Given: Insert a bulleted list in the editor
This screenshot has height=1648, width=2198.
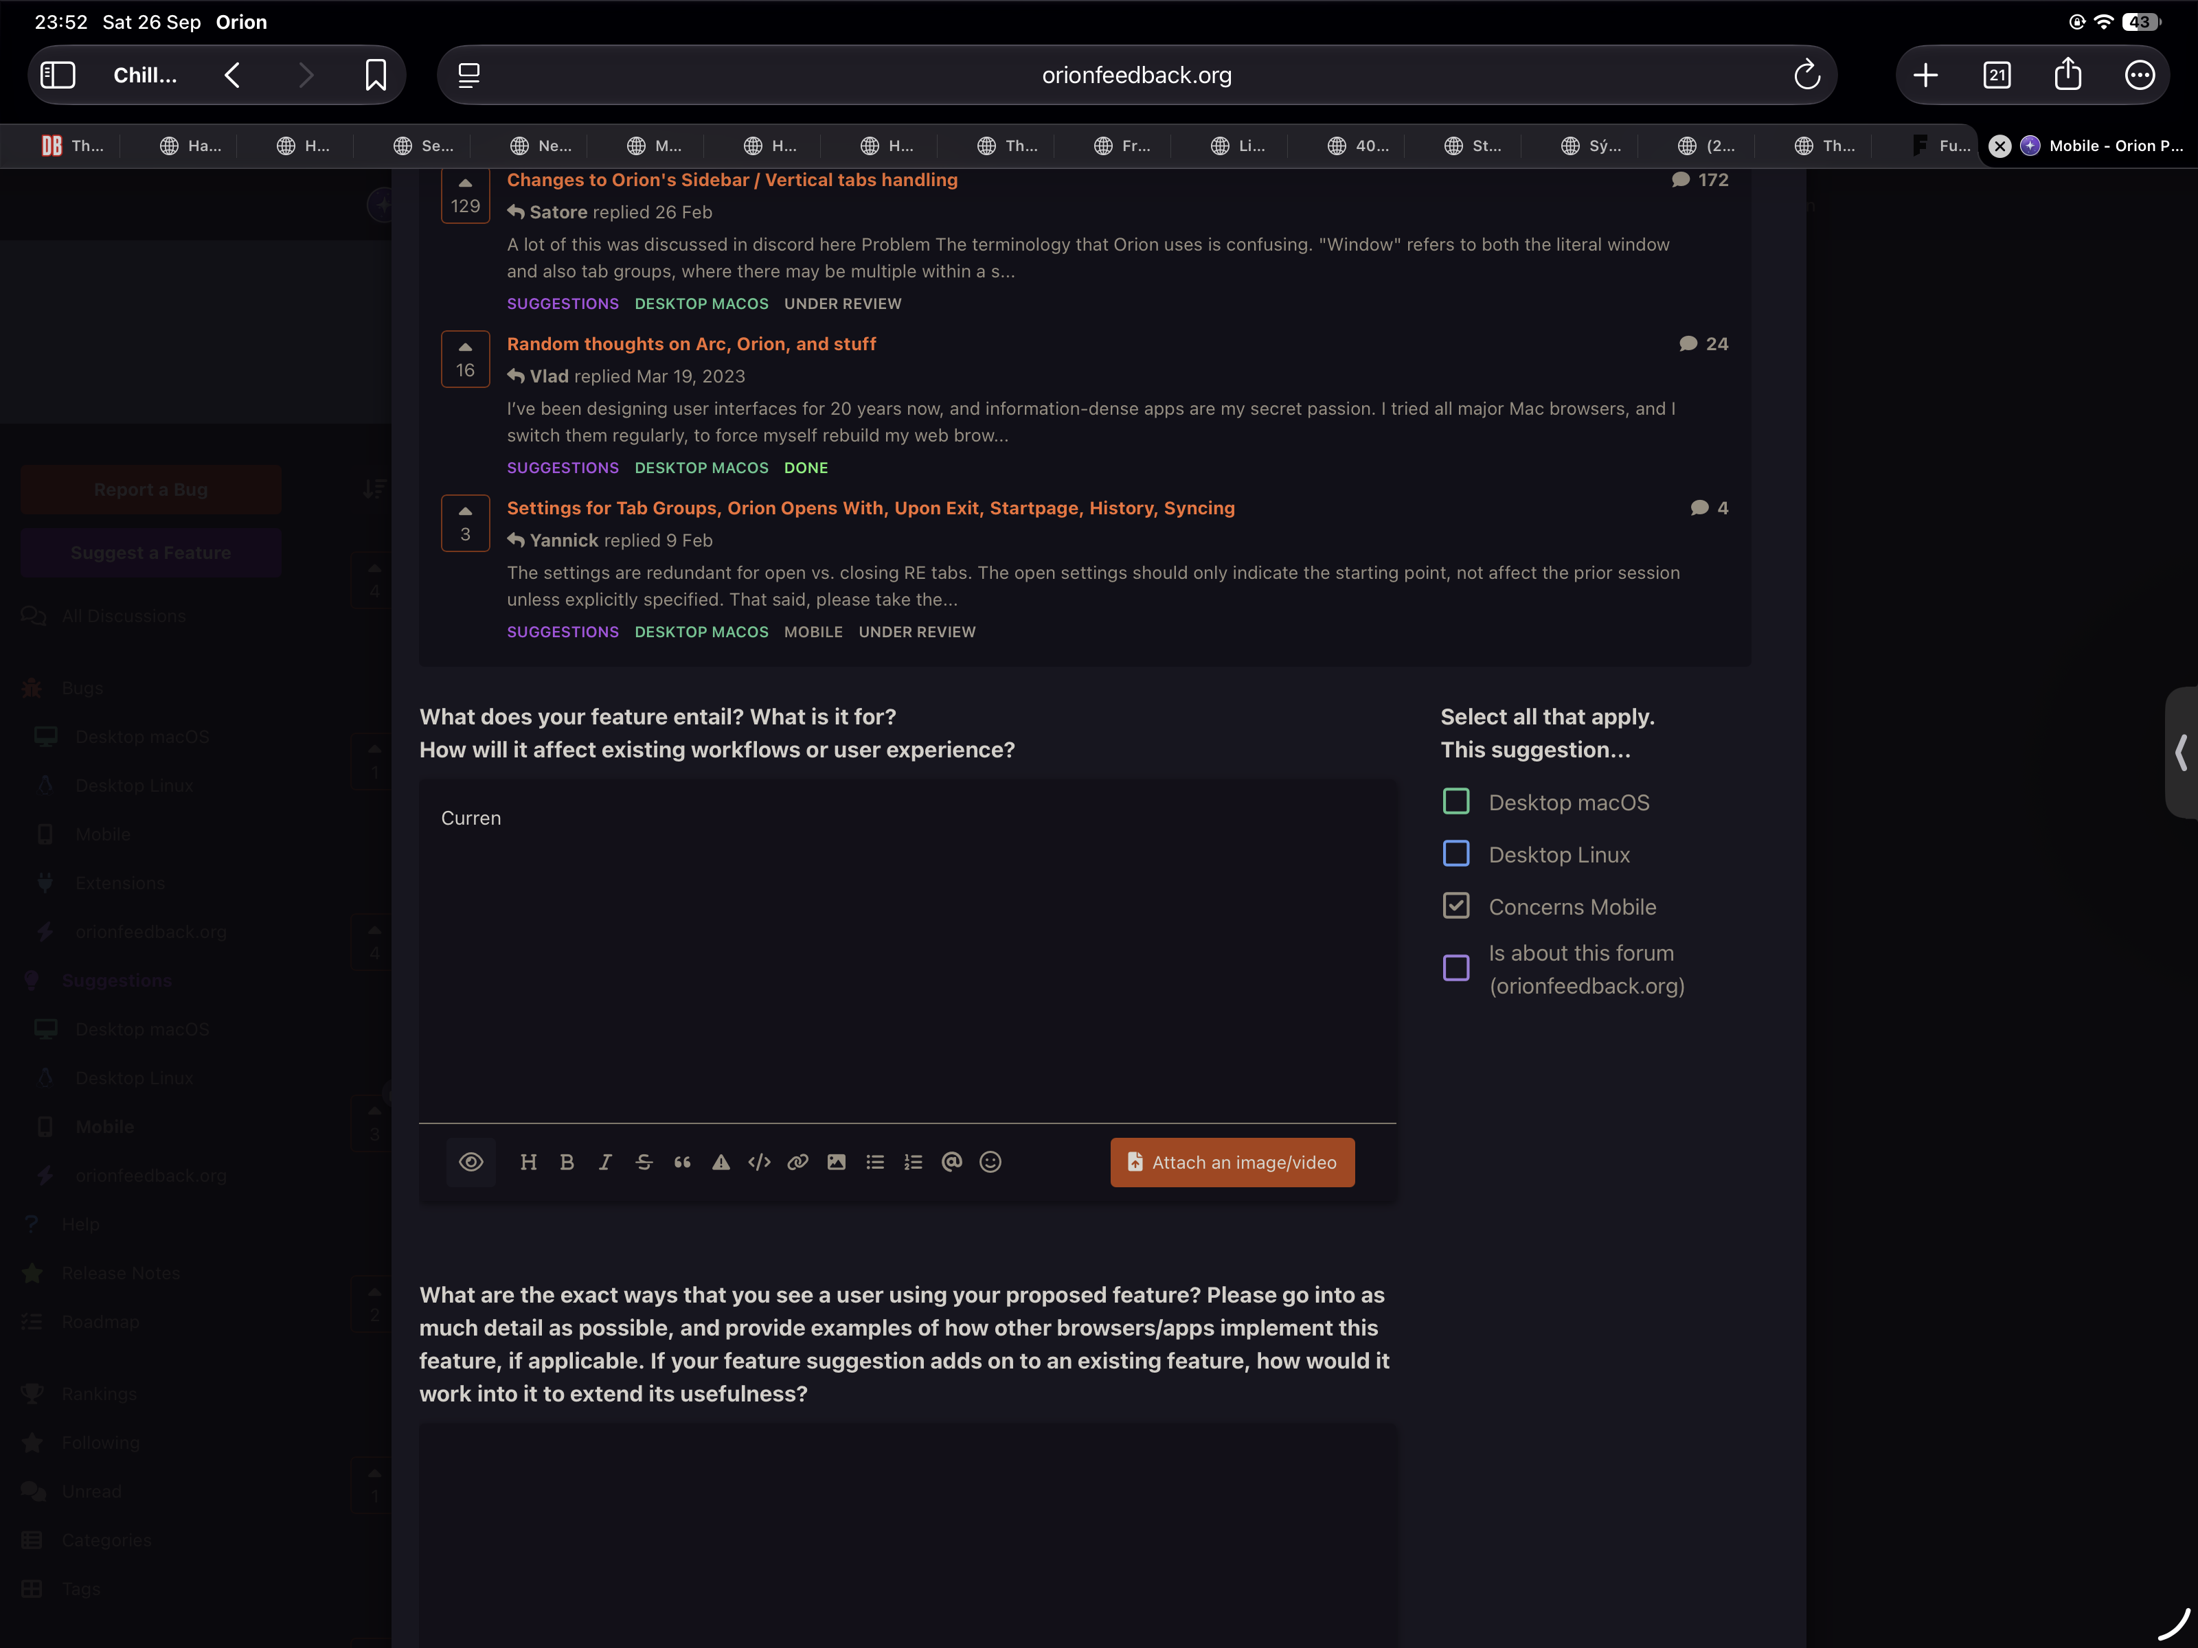Looking at the screenshot, I should pos(876,1163).
